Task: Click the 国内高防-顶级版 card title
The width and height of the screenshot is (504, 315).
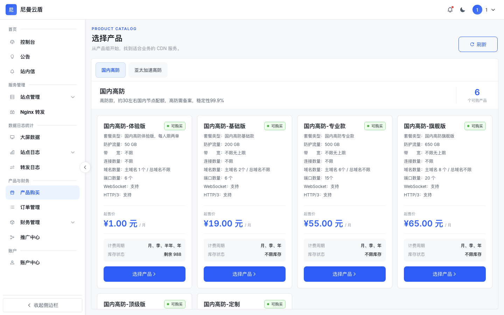Action: pos(125,304)
